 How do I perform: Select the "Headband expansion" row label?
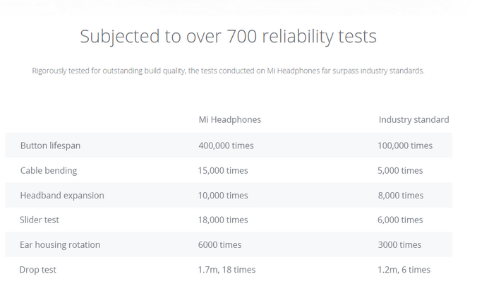pyautogui.click(x=62, y=195)
